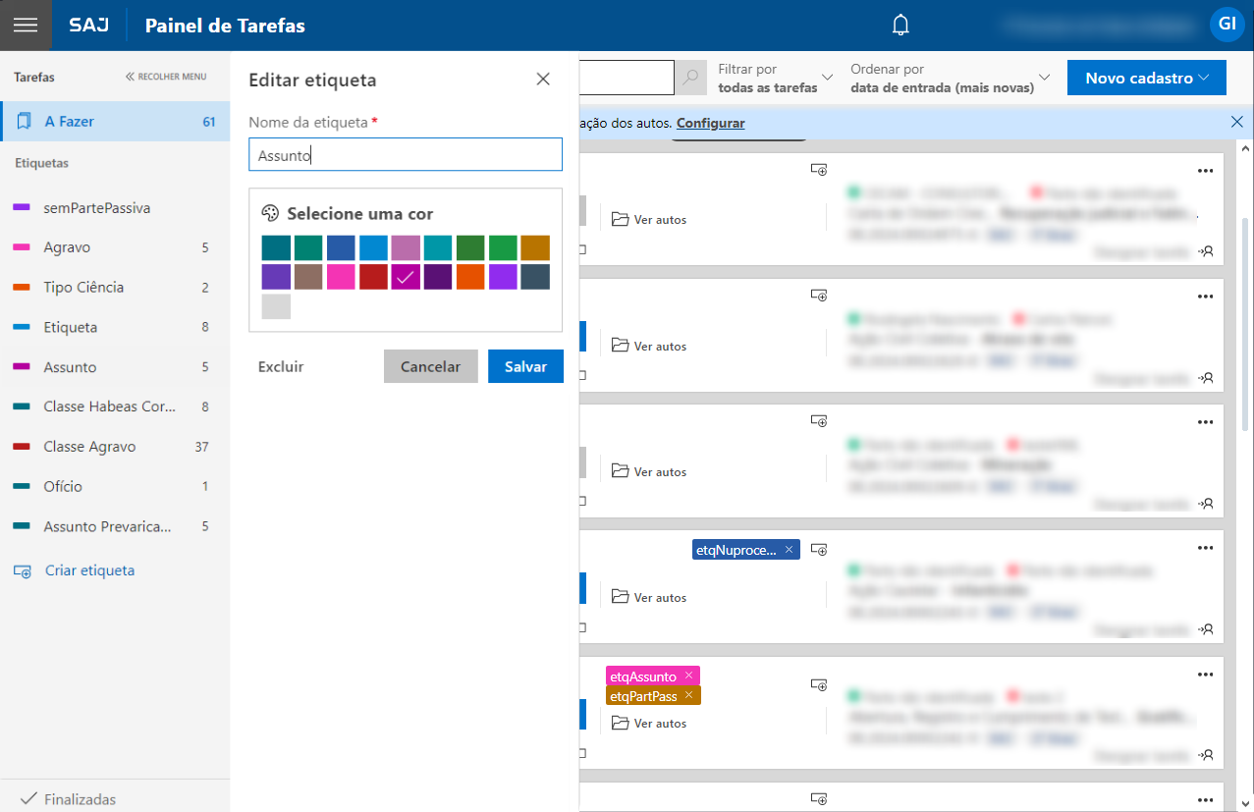Click the Nome da etiqueta text field
Viewport: 1254px width, 812px height.
click(x=406, y=155)
